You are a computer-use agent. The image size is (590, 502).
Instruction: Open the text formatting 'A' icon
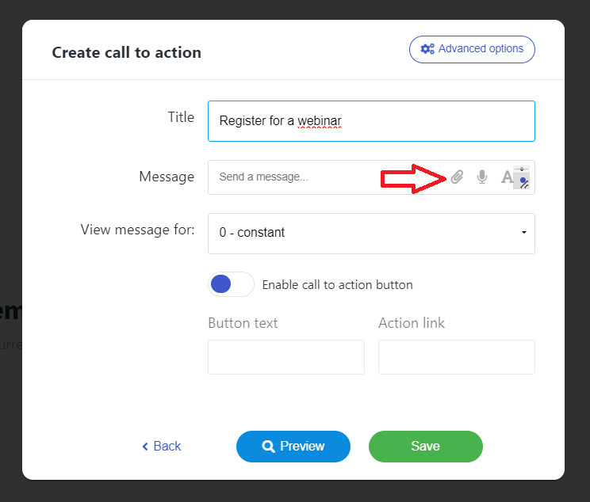pyautogui.click(x=507, y=177)
